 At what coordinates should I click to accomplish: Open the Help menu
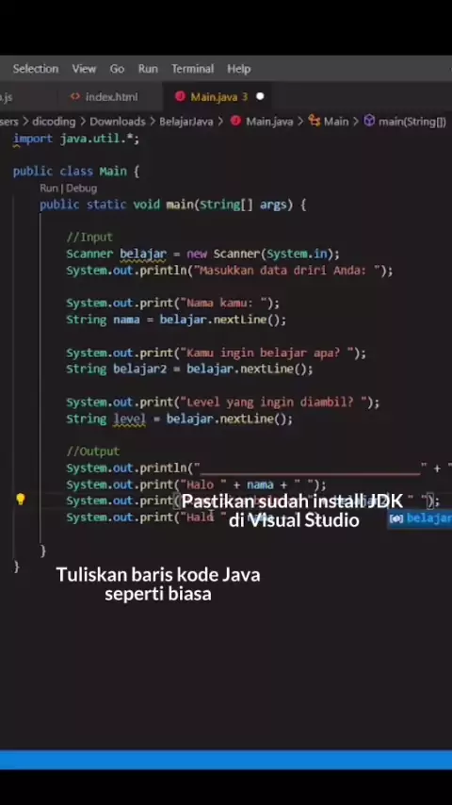point(238,68)
